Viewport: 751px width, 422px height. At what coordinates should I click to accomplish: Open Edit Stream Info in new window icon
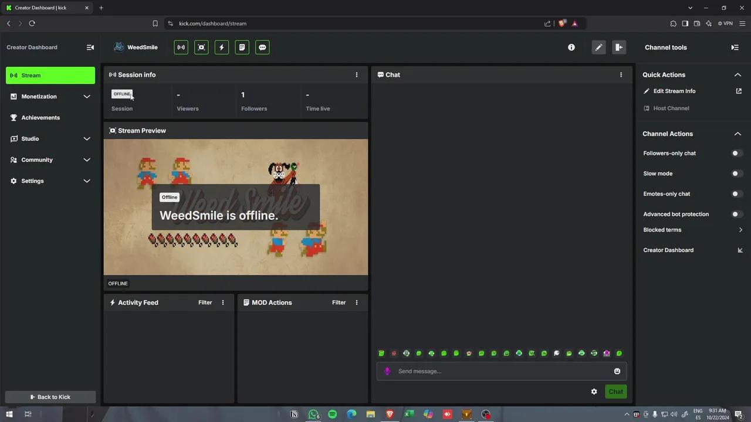point(739,91)
